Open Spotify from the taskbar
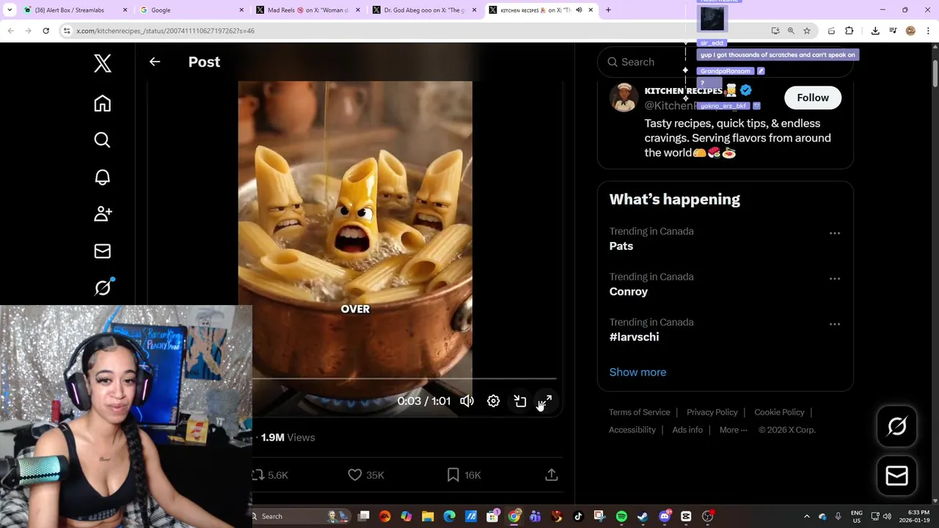This screenshot has height=528, width=939. click(x=621, y=516)
